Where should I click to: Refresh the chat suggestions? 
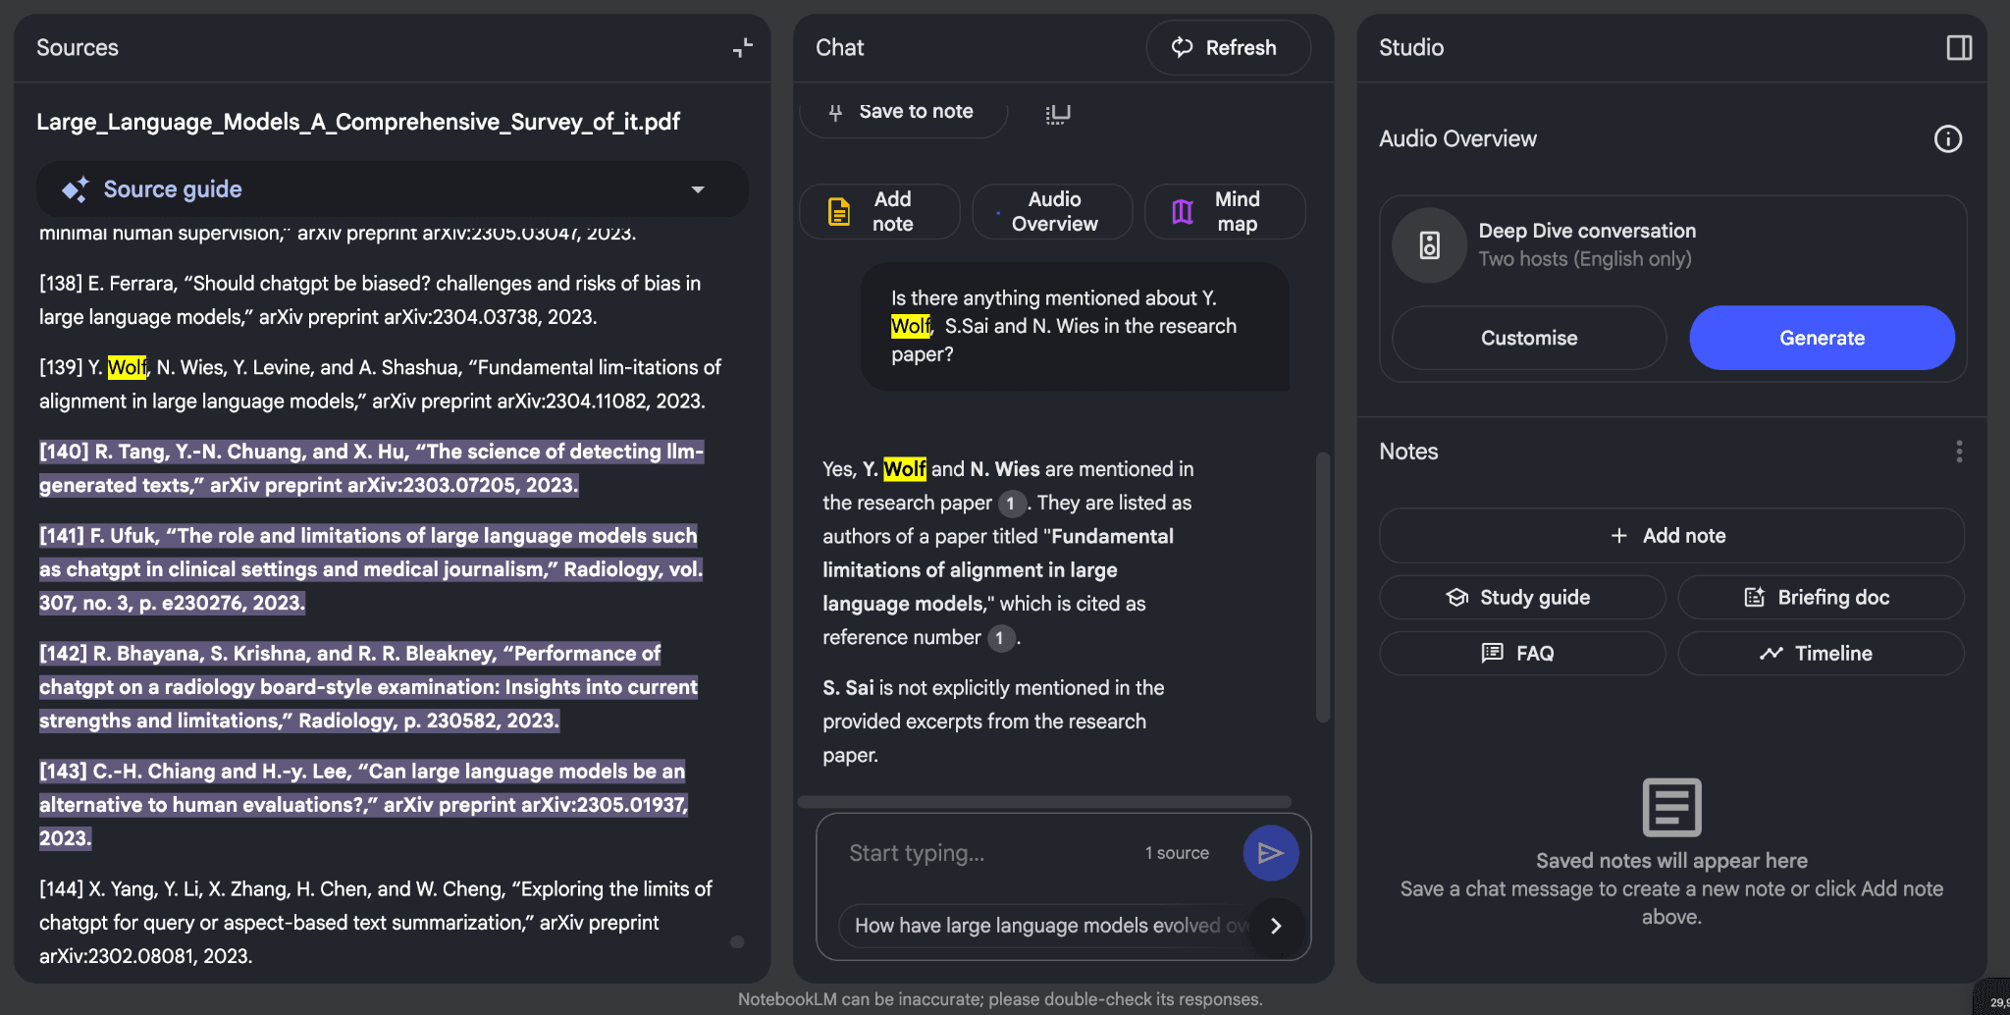(1228, 47)
